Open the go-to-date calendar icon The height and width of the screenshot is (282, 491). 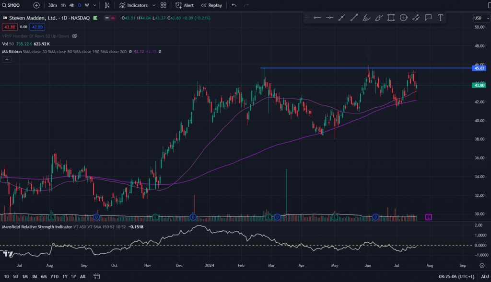(x=96, y=276)
